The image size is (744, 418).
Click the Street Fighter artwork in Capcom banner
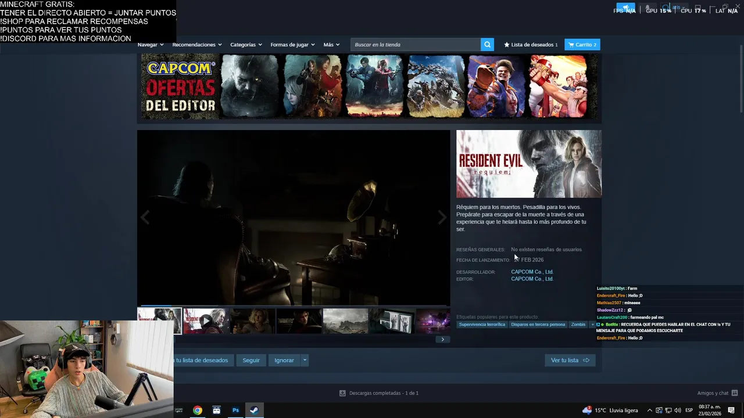pyautogui.click(x=497, y=87)
